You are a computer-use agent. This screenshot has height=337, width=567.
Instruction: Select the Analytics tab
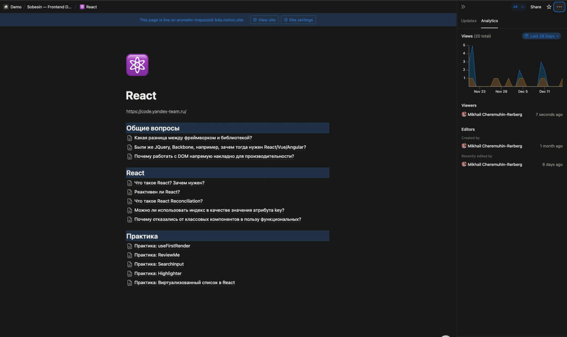[x=490, y=21]
